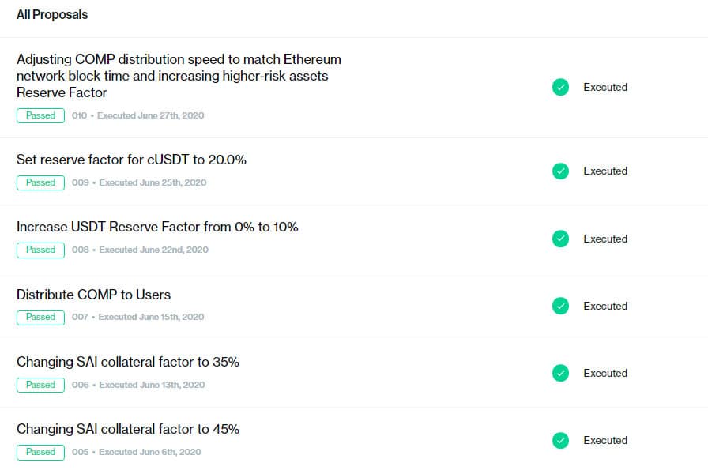708x474 pixels.
Task: Click the green checkmark icon for proposal 010
Action: coord(560,88)
